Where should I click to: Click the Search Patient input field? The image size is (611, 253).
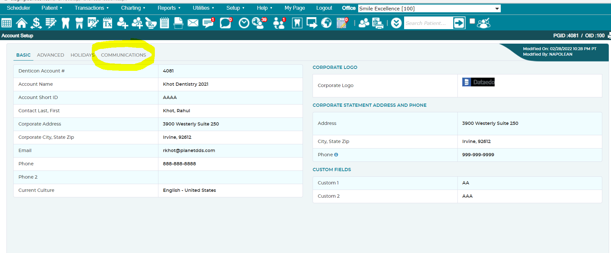(428, 23)
